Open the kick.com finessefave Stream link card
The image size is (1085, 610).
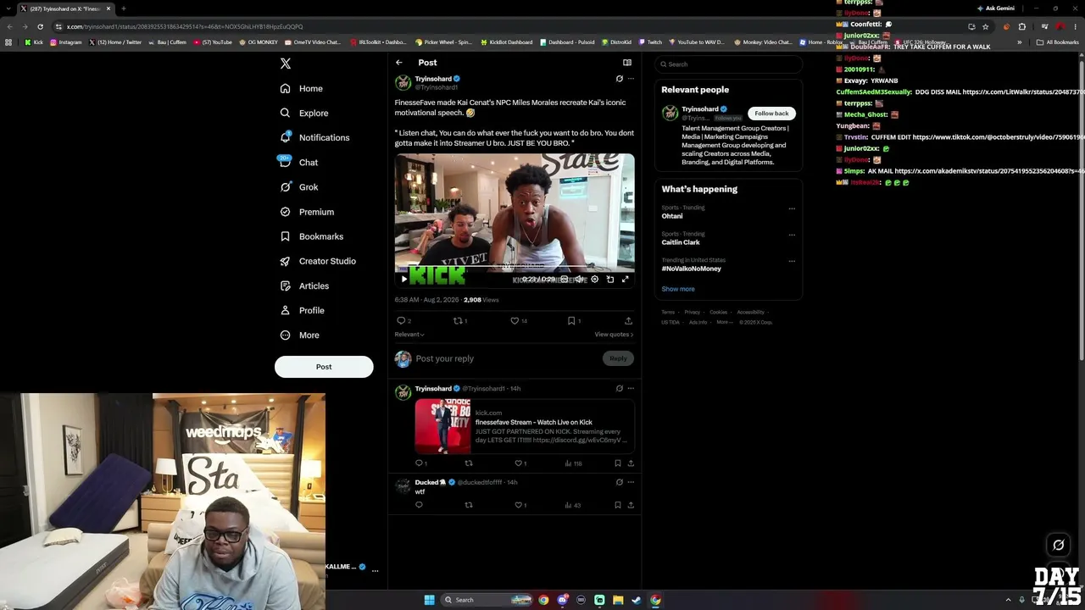pos(524,427)
